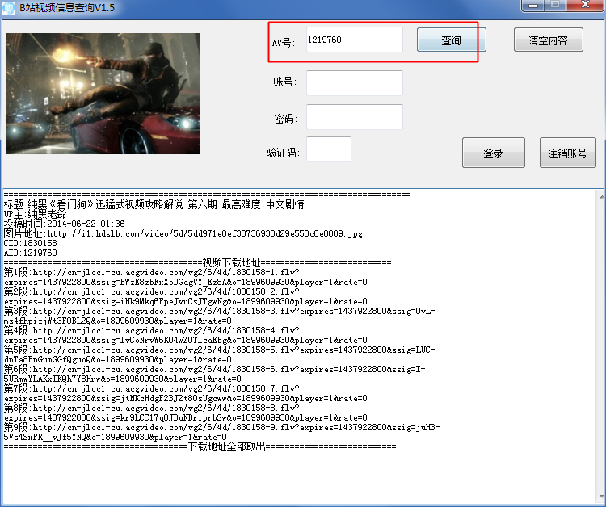Click the 第8段 download URL line

(x=186, y=412)
